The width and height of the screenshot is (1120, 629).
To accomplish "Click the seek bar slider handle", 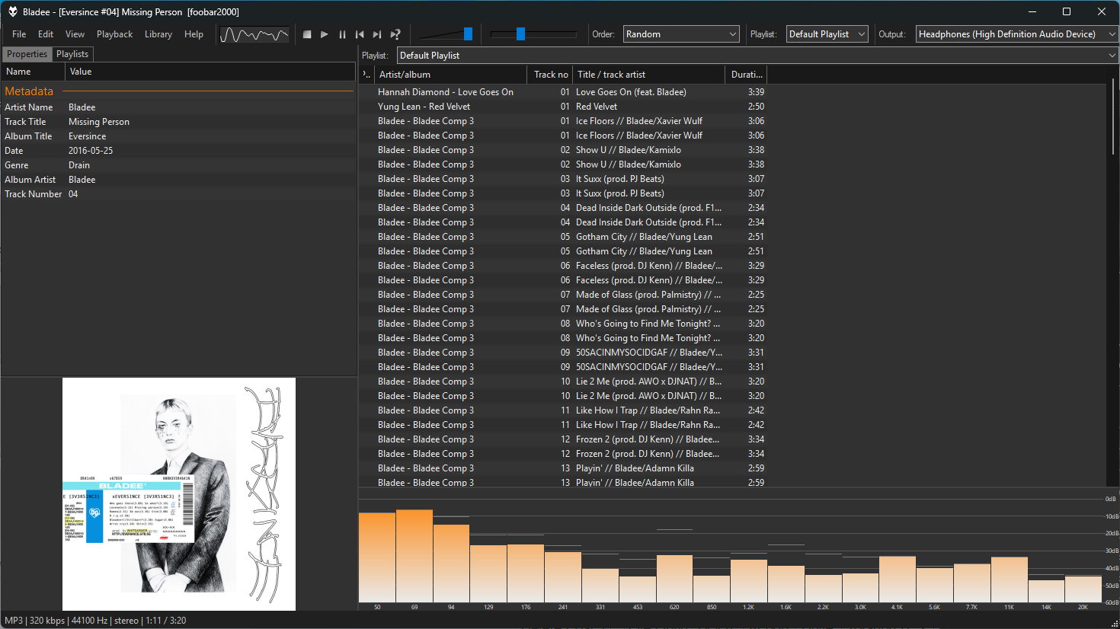I will point(520,34).
